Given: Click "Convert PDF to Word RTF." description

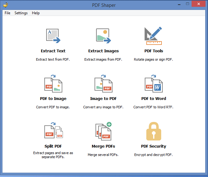Looking at the screenshot, I should point(153,107).
